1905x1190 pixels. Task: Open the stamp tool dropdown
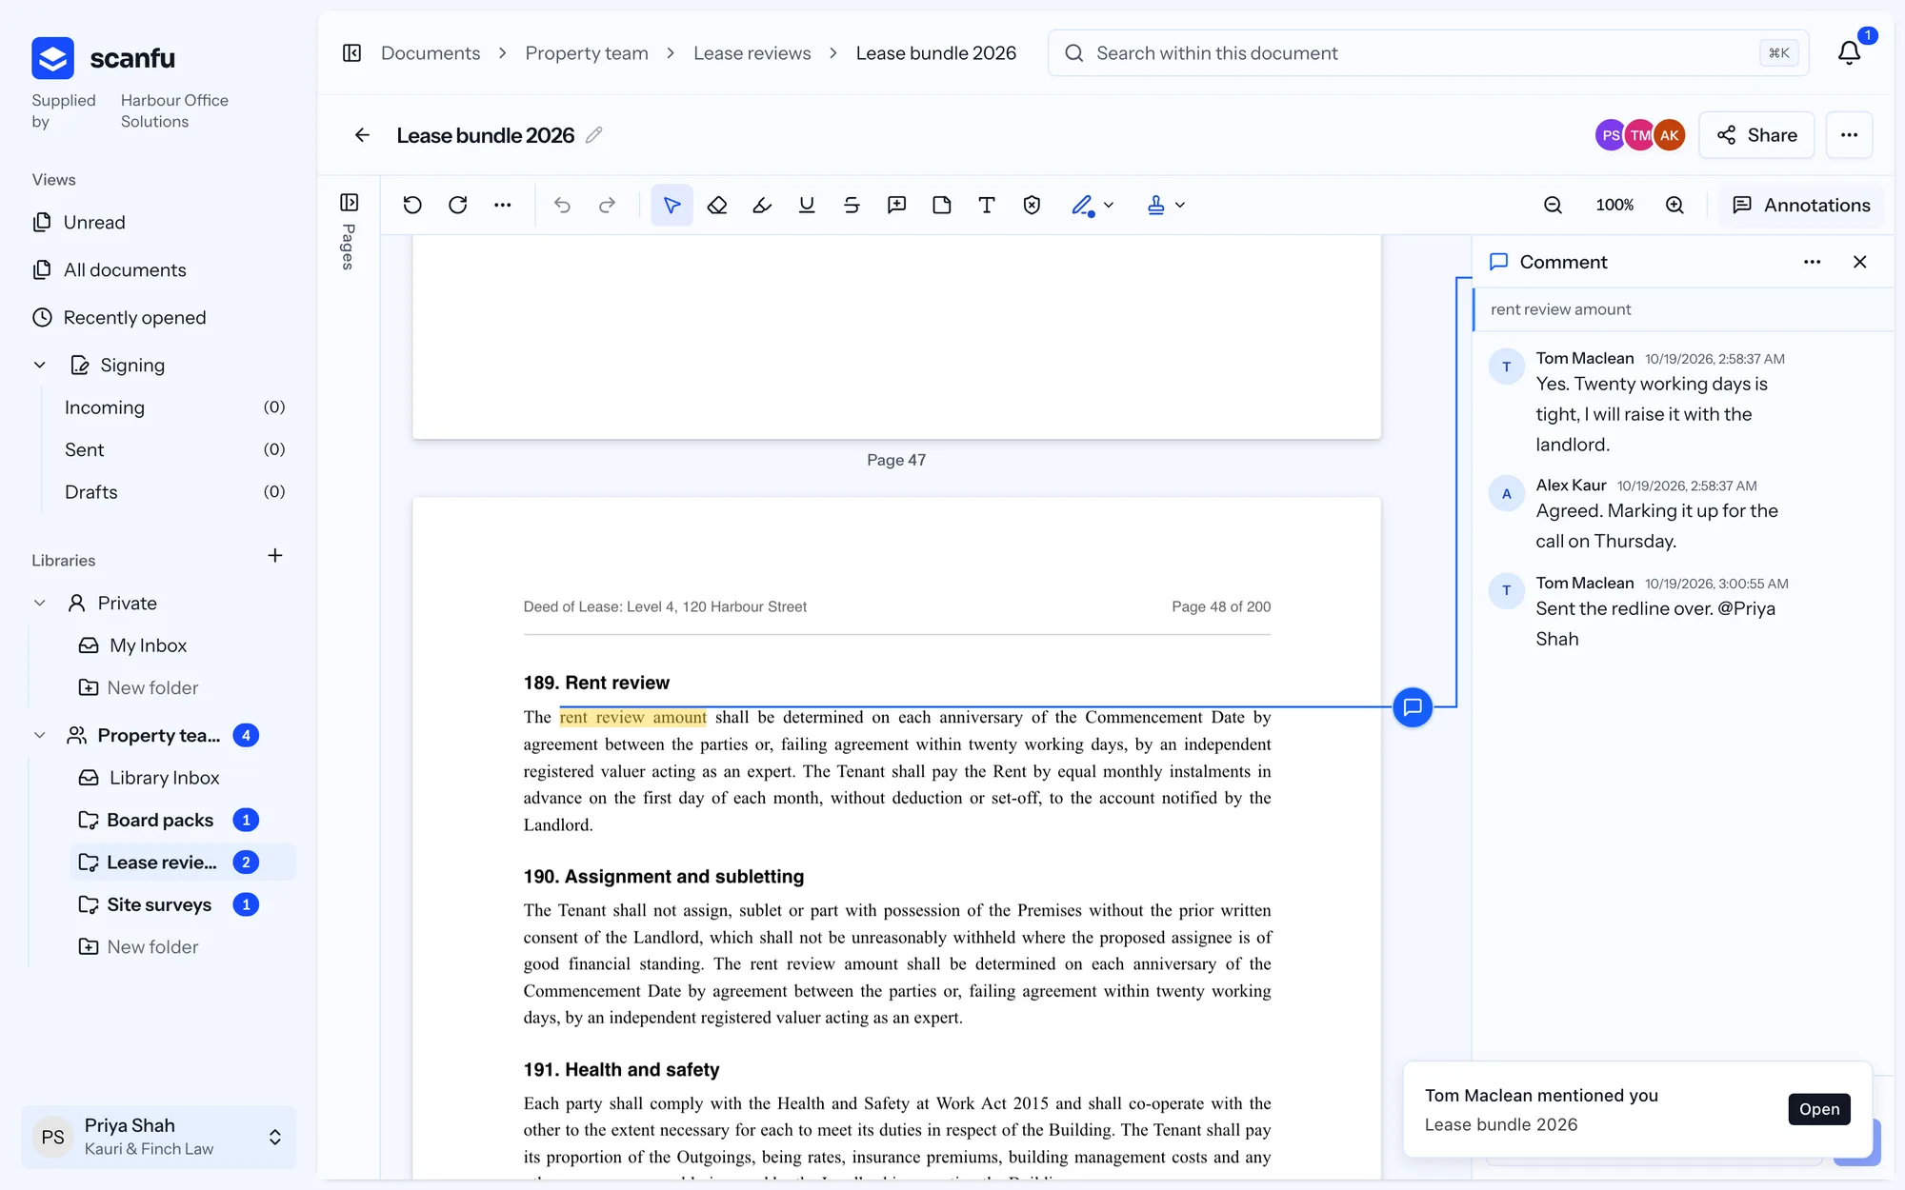[x=1180, y=205]
